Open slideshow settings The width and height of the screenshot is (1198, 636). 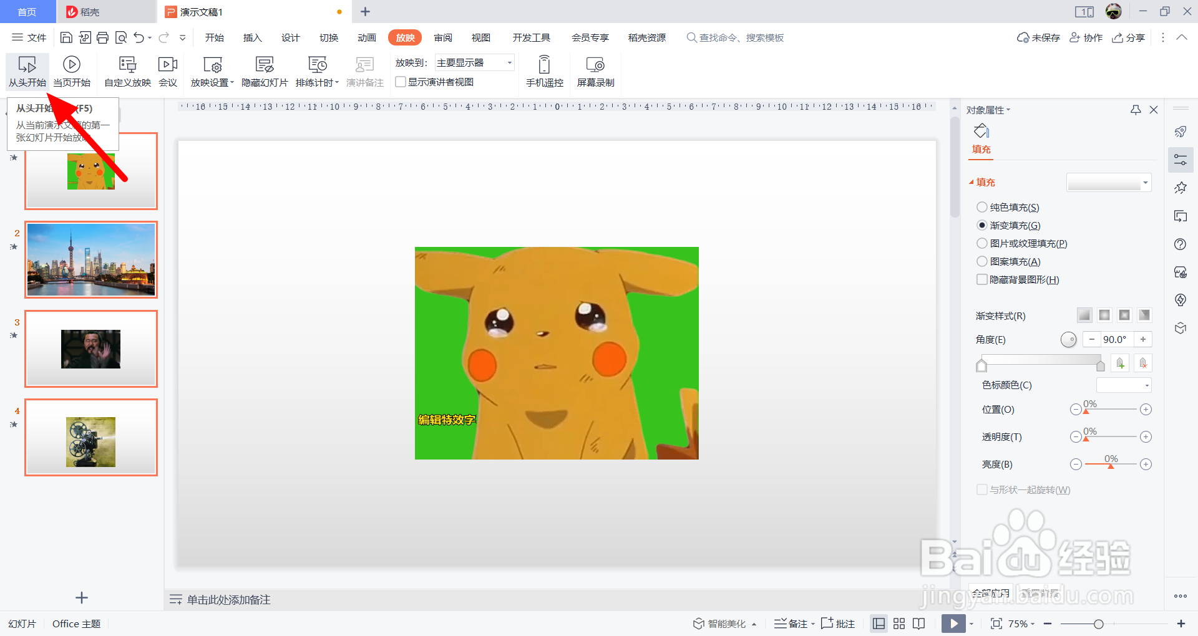click(212, 71)
